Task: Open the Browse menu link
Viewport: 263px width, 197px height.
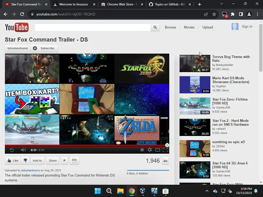Action: tap(170, 27)
